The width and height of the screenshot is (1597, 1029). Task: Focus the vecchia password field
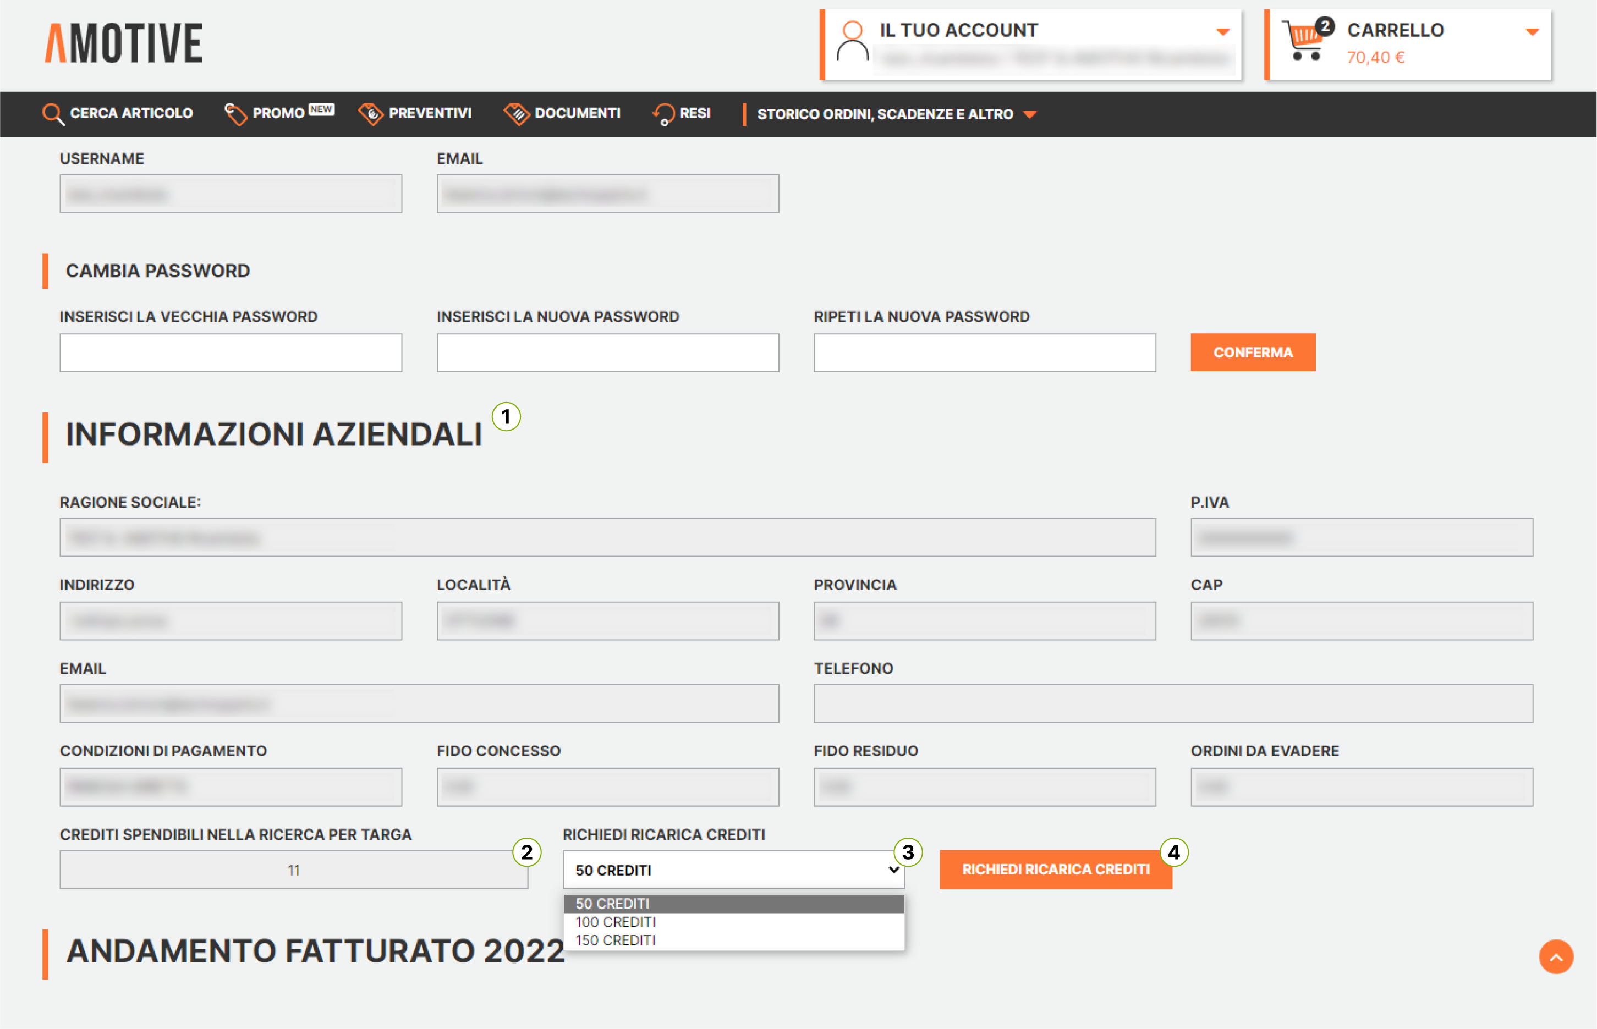[x=231, y=353]
